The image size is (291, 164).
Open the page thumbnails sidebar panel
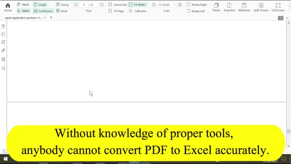point(3,34)
